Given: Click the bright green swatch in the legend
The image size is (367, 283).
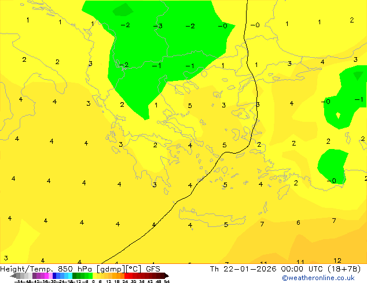Looking at the screenshot, I should [90, 275].
